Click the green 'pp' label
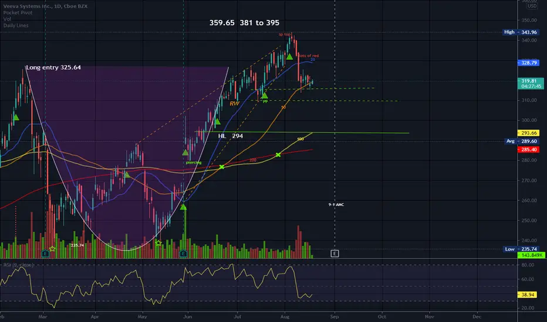547x322 pixels. (x=265, y=101)
